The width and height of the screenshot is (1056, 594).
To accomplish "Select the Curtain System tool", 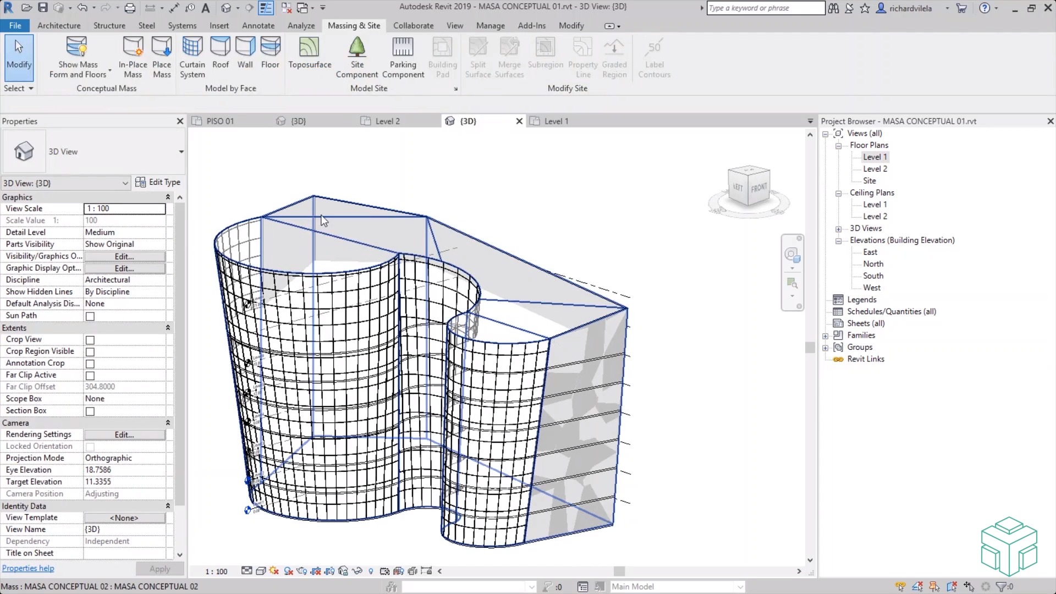I will [192, 55].
